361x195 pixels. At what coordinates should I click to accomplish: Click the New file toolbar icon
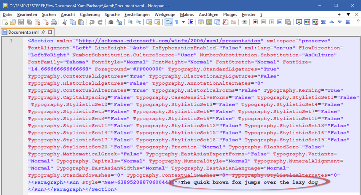click(x=5, y=22)
